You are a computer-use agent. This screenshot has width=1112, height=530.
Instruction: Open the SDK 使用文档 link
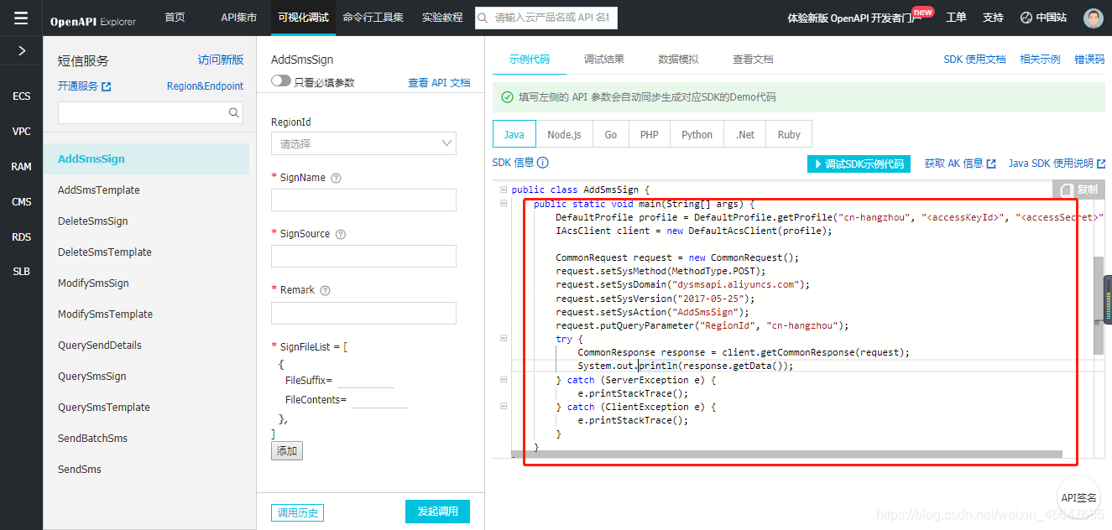coord(974,60)
